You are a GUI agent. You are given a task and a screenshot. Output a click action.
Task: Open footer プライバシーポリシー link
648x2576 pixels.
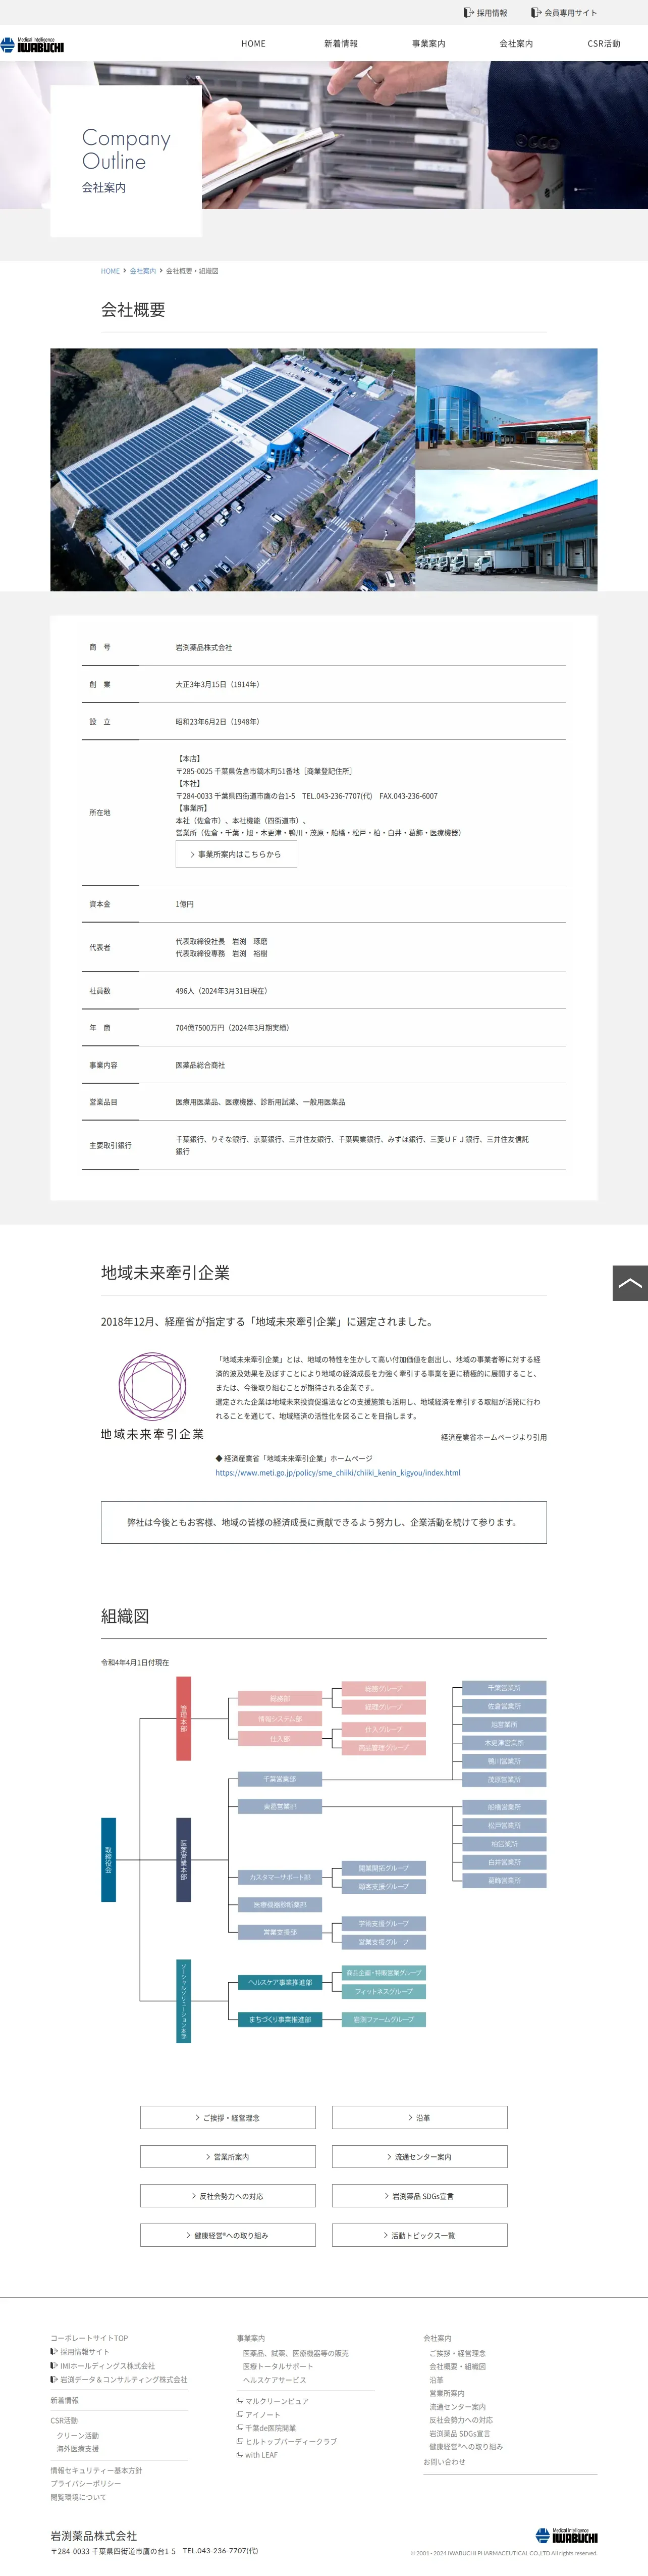tap(86, 2484)
